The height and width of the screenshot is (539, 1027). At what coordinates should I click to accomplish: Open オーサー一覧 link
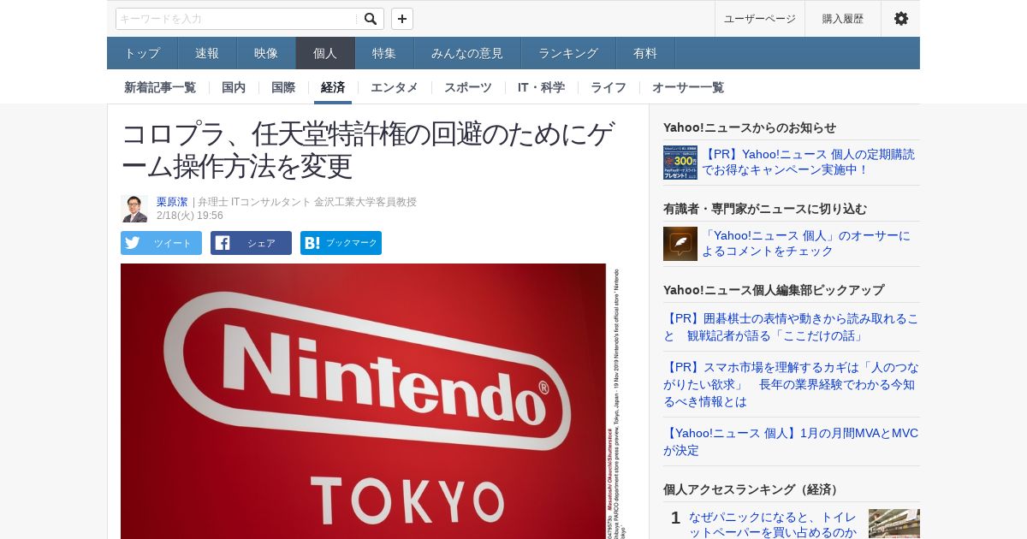coord(688,87)
